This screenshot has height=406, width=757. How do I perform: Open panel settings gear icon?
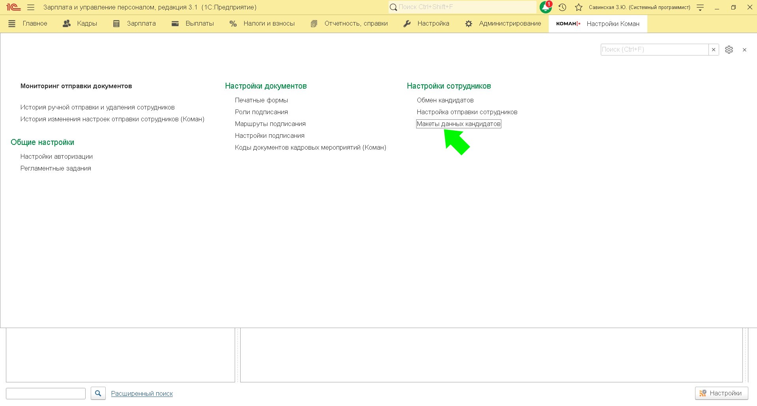coord(729,50)
